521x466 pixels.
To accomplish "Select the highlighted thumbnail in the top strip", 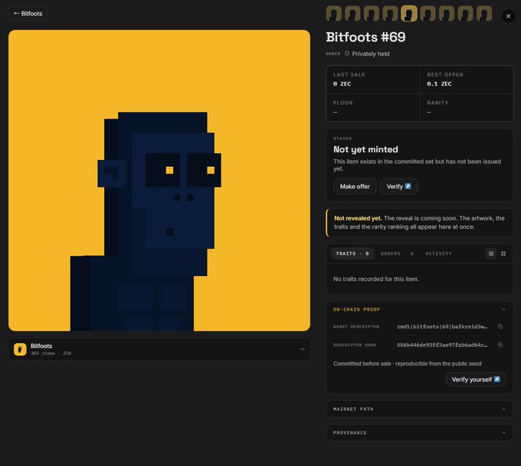I will pos(409,14).
